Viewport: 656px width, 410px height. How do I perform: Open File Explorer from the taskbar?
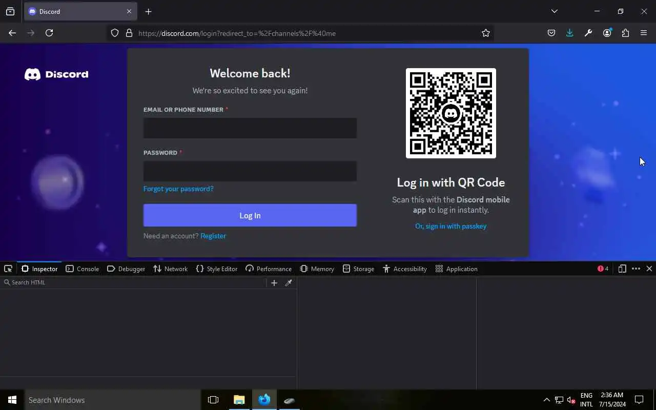[x=239, y=400]
